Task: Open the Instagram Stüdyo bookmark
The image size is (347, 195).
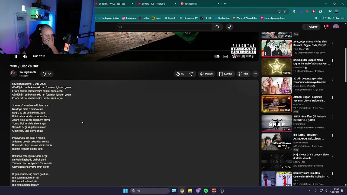Action: click(x=109, y=18)
